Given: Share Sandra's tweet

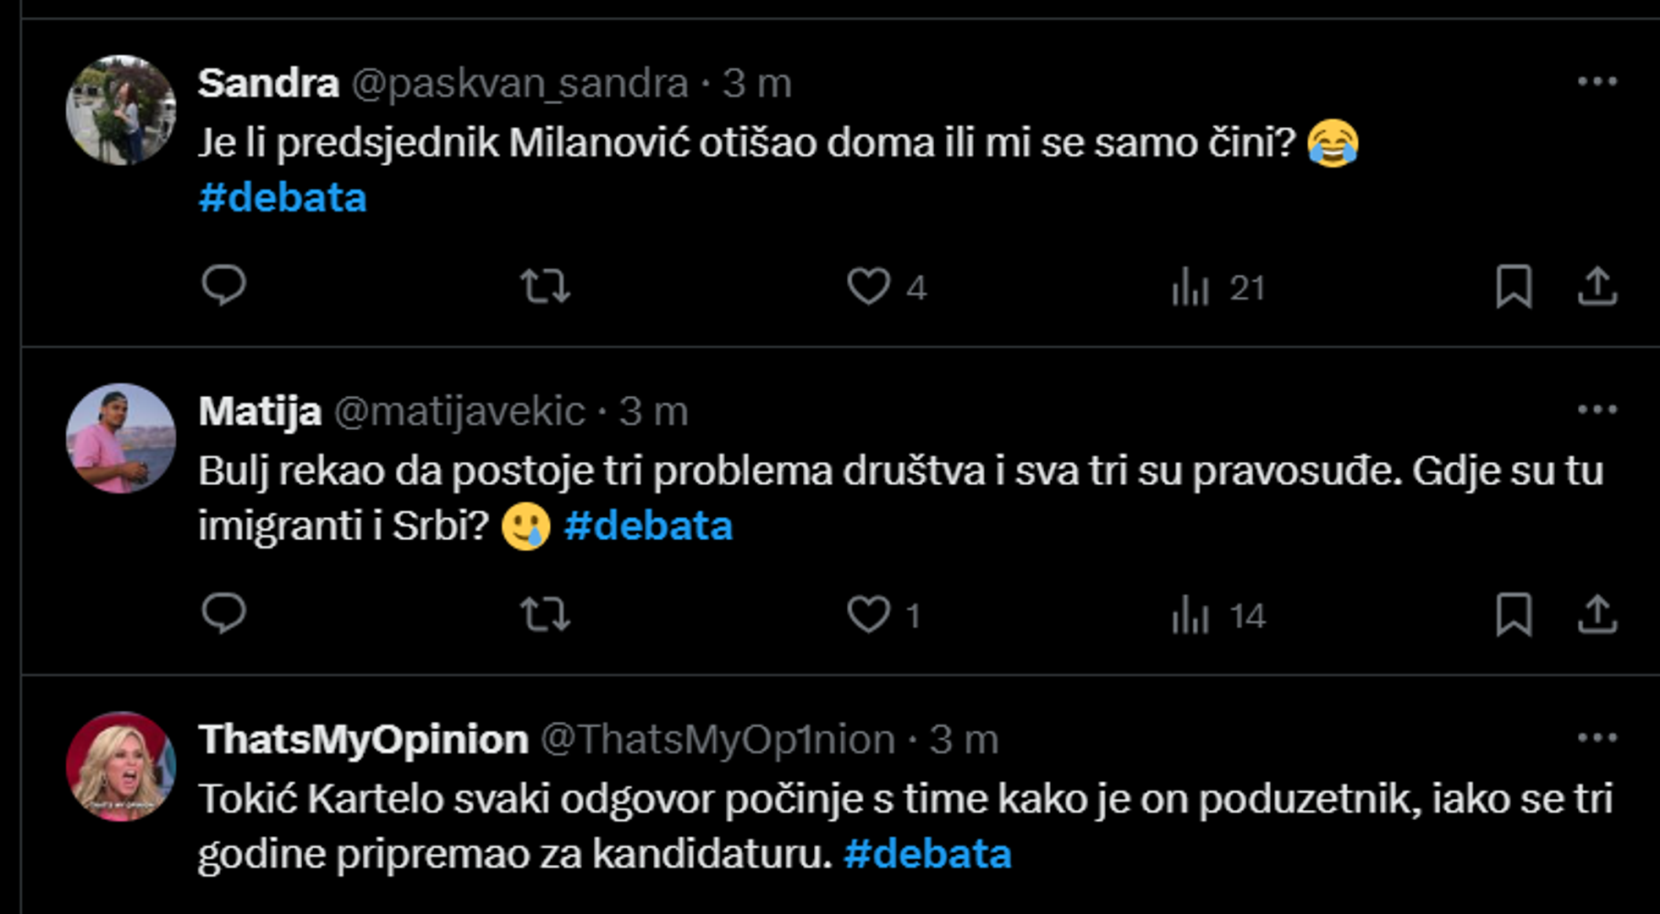Looking at the screenshot, I should (x=1597, y=286).
